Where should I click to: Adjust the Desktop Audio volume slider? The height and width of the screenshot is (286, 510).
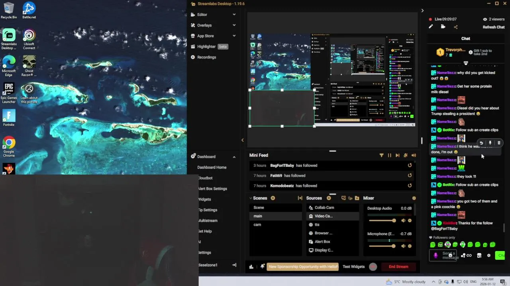tap(382, 220)
